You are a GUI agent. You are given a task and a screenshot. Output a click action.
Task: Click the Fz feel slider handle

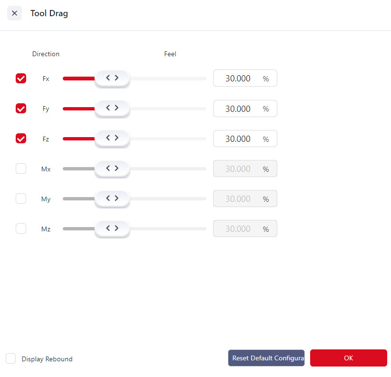[112, 139]
